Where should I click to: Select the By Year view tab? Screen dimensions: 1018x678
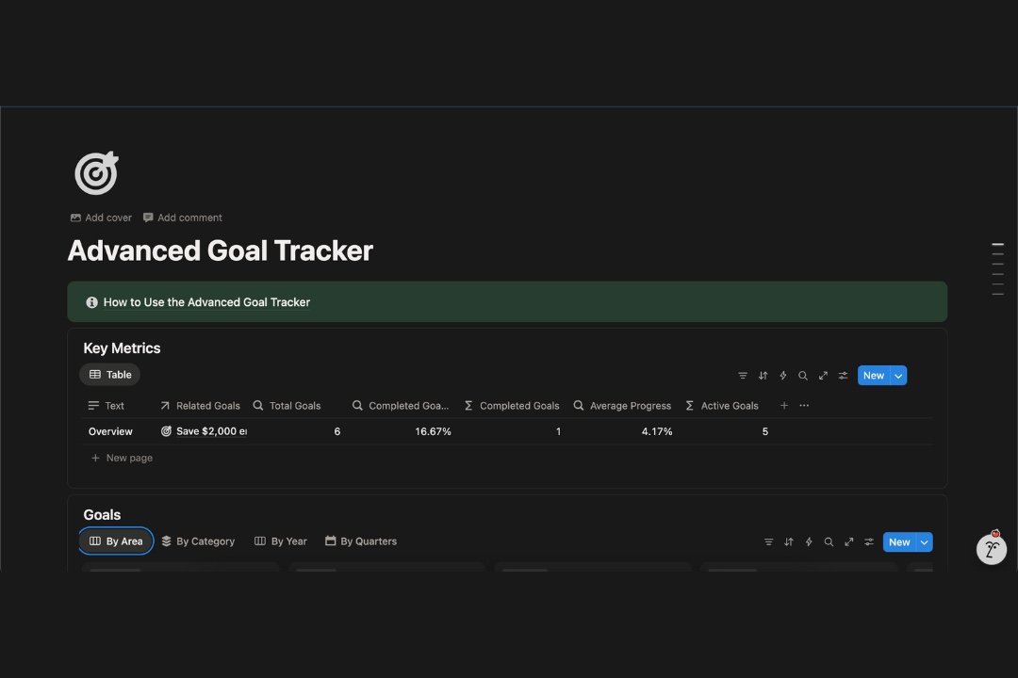(281, 541)
